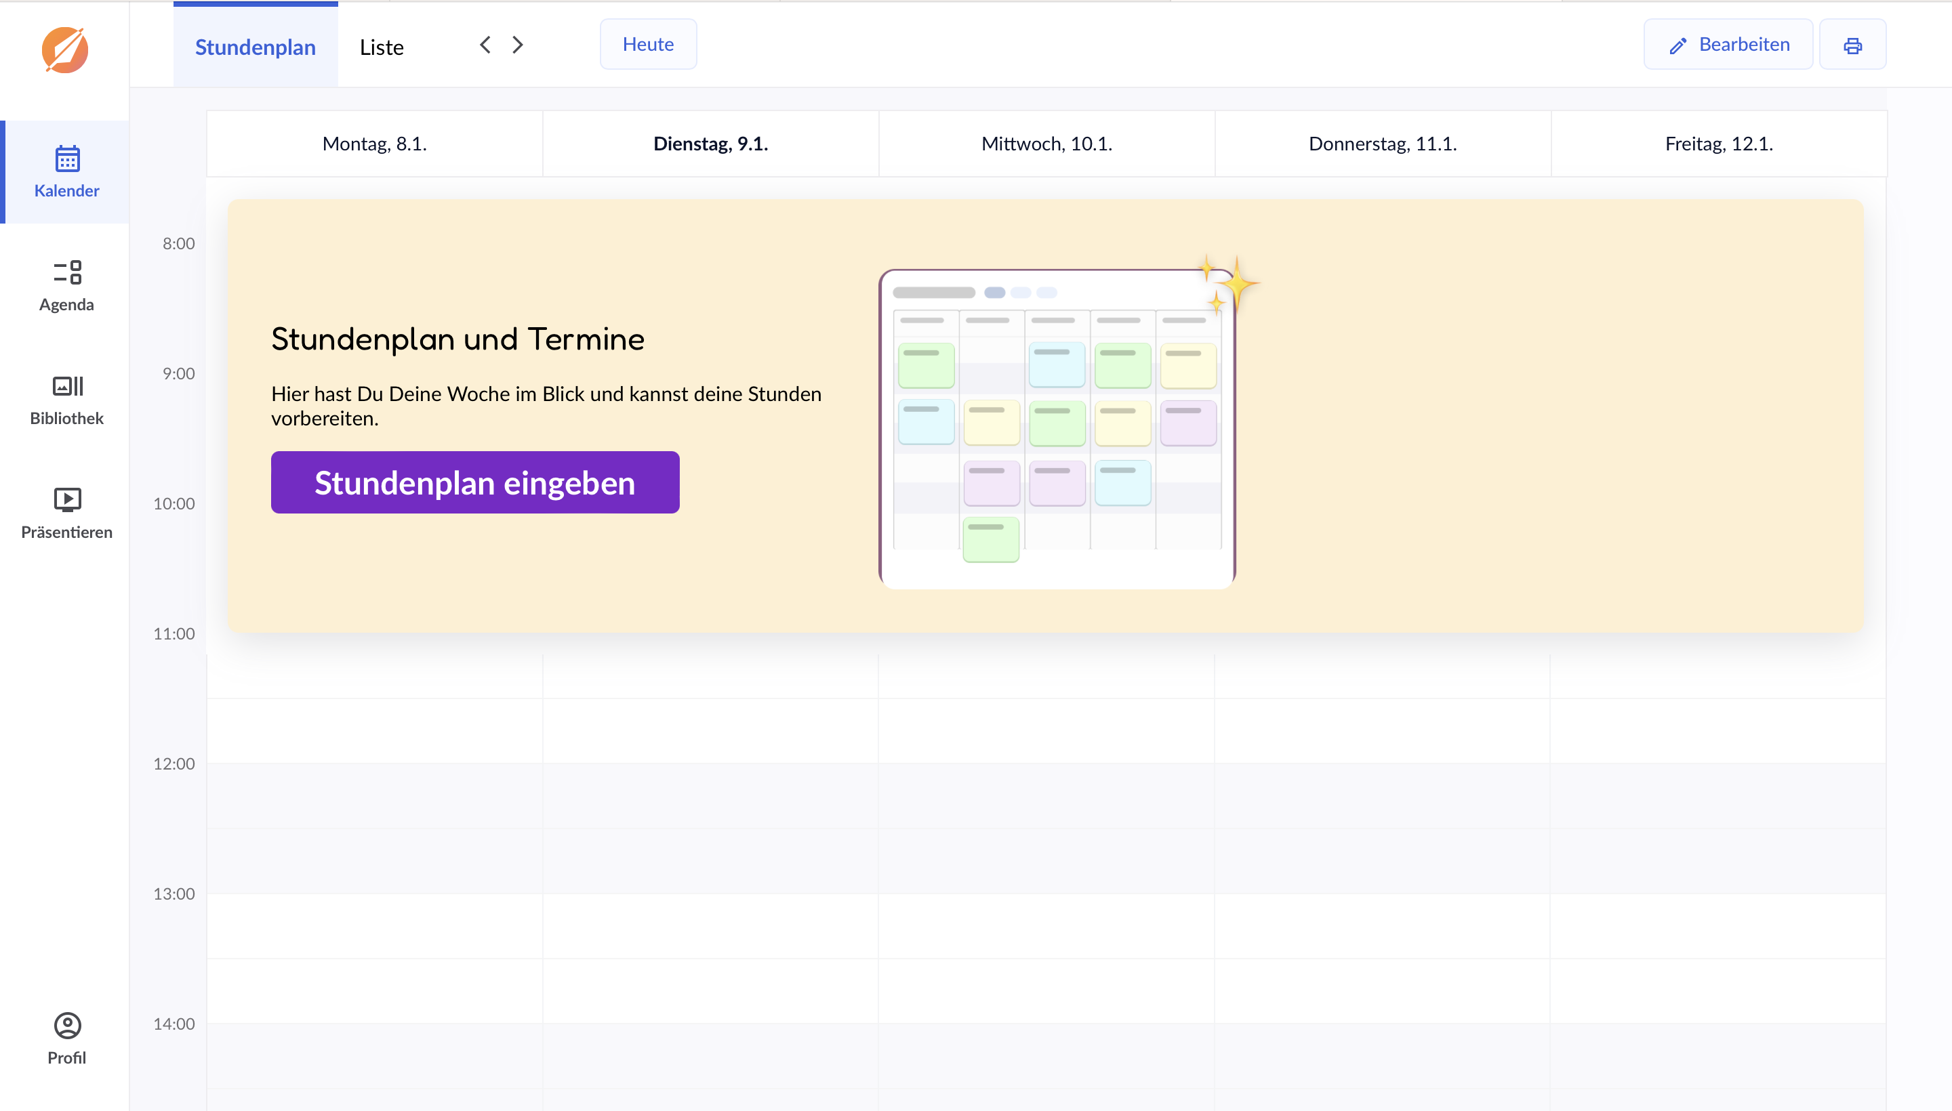
Task: Jump to today using the Heute button
Action: [647, 43]
